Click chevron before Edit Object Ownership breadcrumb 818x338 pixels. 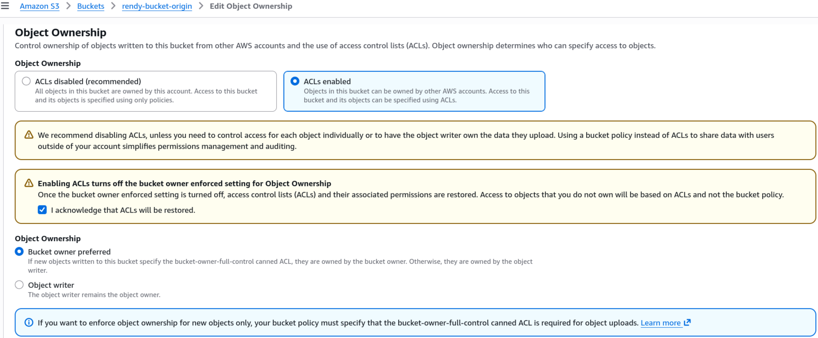point(201,6)
